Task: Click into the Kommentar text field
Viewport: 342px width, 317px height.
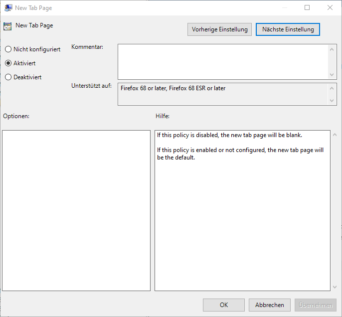Action: pos(223,62)
